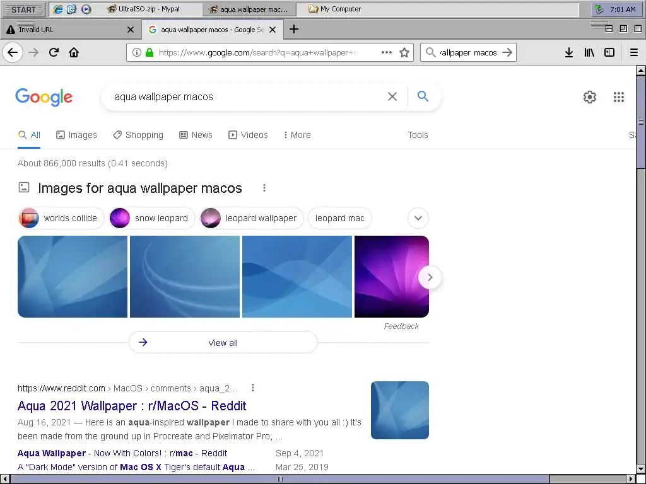Click the system tray icon near clock
Viewport: 646px width, 484px height.
[599, 9]
